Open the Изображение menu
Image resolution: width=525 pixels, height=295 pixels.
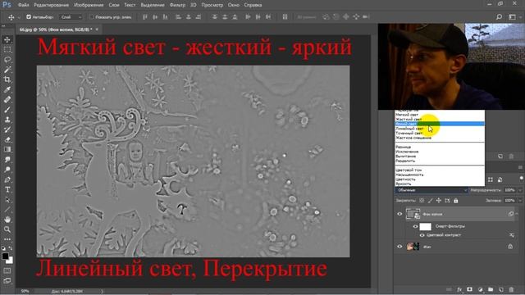pos(89,5)
